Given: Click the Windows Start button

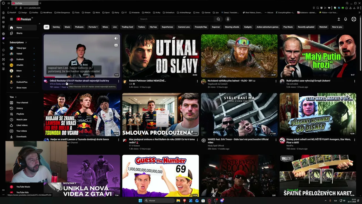Looking at the screenshot, I should pos(140,201).
